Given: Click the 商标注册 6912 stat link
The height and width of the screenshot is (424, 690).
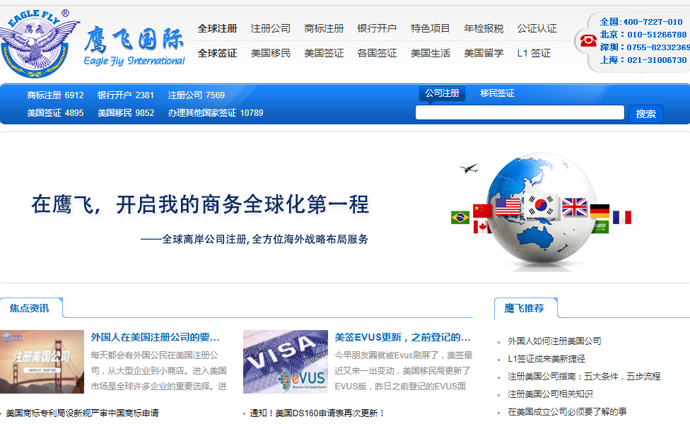Looking at the screenshot, I should click(55, 95).
